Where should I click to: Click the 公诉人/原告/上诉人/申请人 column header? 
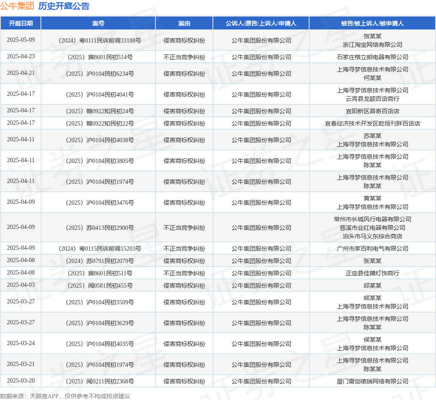point(261,23)
